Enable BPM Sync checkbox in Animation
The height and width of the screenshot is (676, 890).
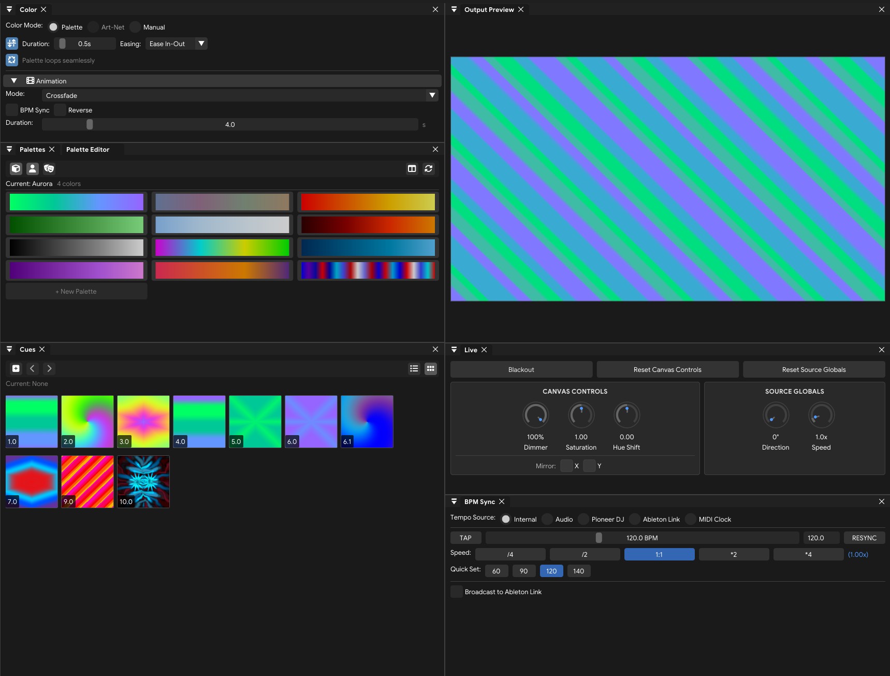(12, 110)
